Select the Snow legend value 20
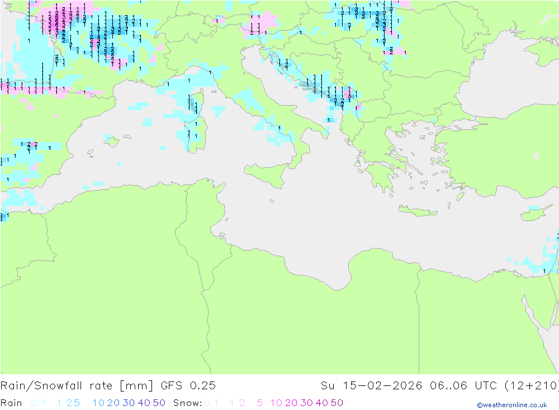Viewport: 559px width, 410px height. click(291, 403)
